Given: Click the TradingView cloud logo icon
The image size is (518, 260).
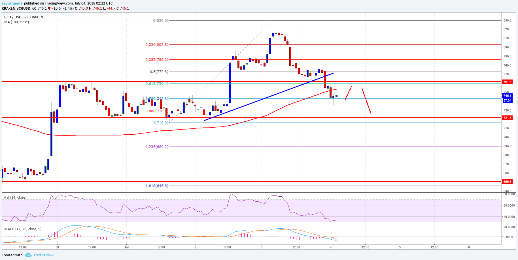Looking at the screenshot, I should tap(28, 255).
